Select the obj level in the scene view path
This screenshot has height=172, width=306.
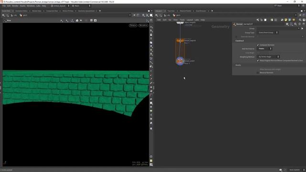pos(14,15)
